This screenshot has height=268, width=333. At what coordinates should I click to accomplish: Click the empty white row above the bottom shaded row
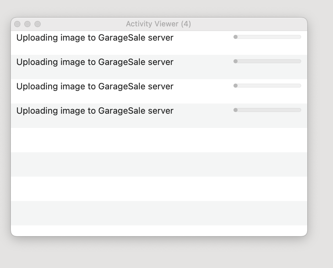coord(159,189)
